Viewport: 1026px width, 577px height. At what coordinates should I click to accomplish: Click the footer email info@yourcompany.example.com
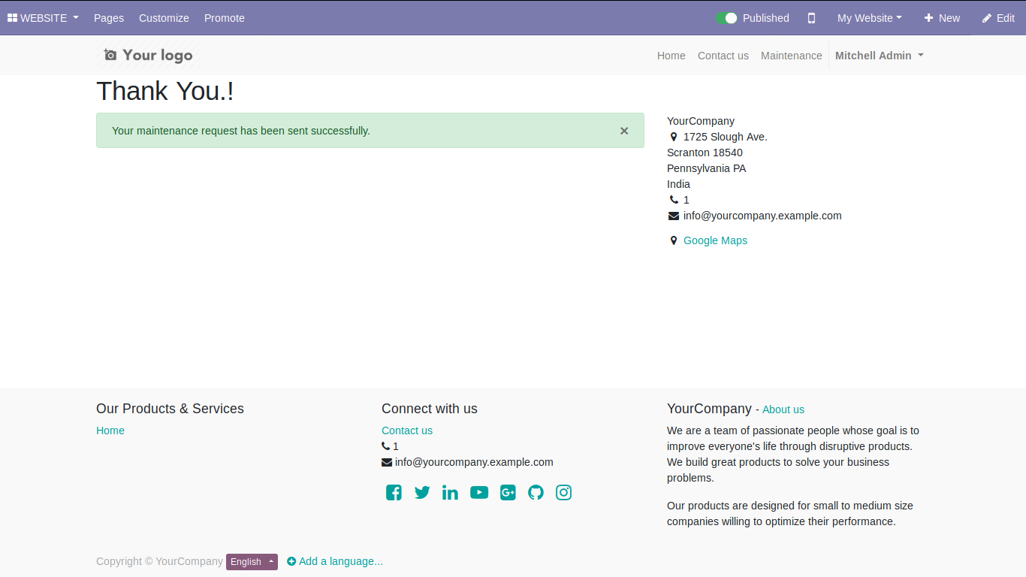[x=474, y=462]
